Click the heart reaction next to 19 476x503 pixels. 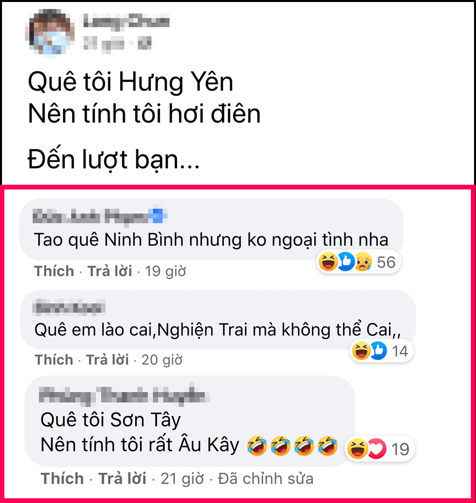click(377, 449)
